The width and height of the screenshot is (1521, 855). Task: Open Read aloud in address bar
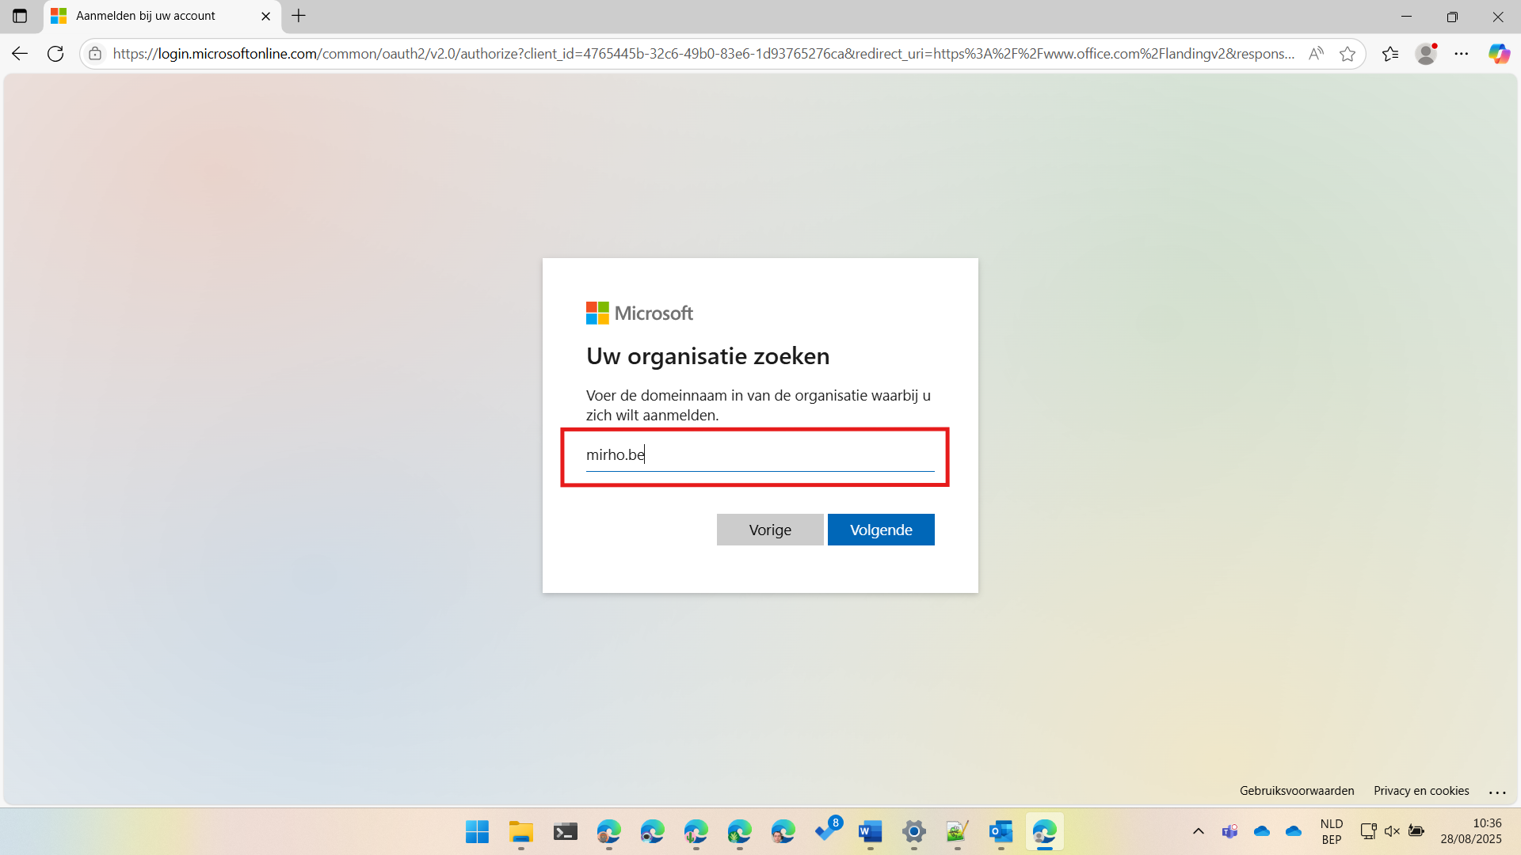(x=1316, y=54)
